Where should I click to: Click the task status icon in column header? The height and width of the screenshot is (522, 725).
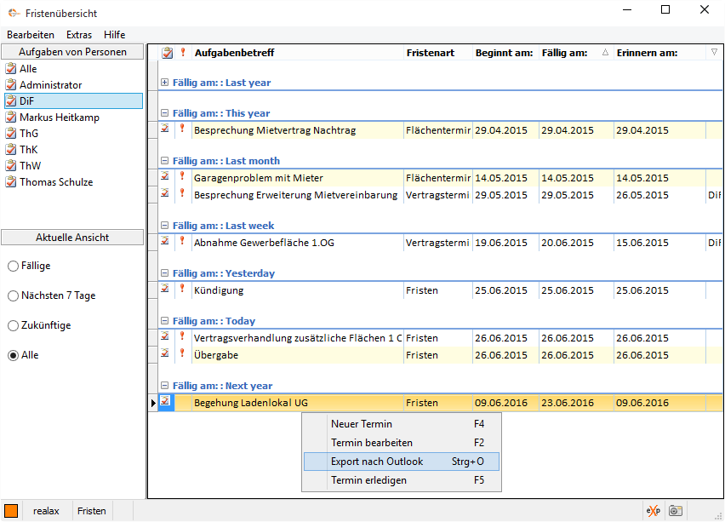click(x=167, y=53)
